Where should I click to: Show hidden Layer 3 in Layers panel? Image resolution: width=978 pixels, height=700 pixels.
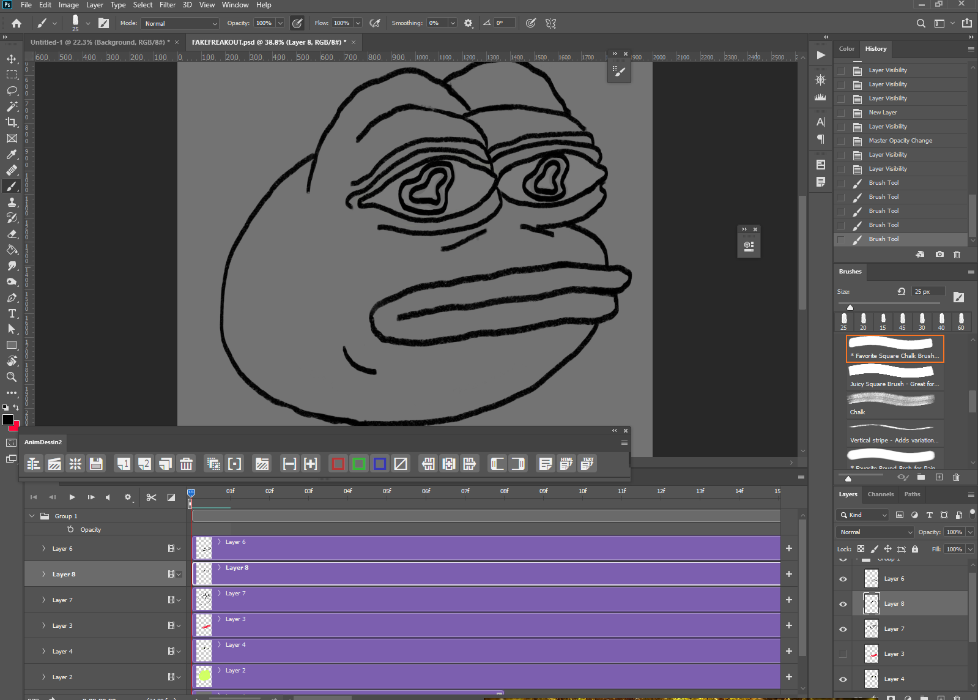tap(843, 654)
